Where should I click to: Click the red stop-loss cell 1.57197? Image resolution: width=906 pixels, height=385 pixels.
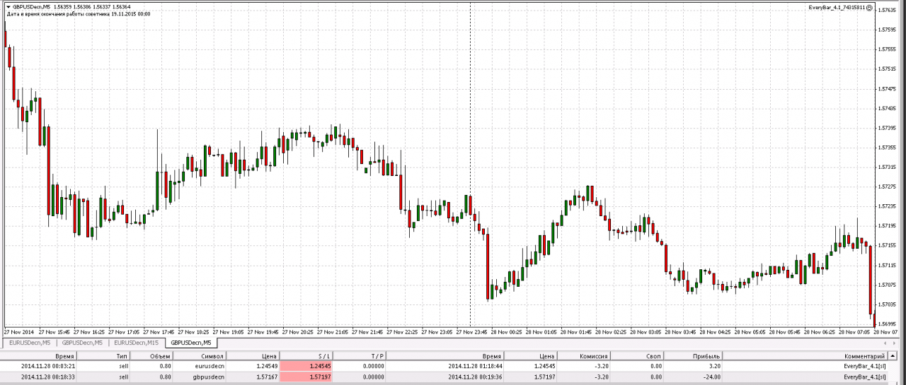[306, 377]
